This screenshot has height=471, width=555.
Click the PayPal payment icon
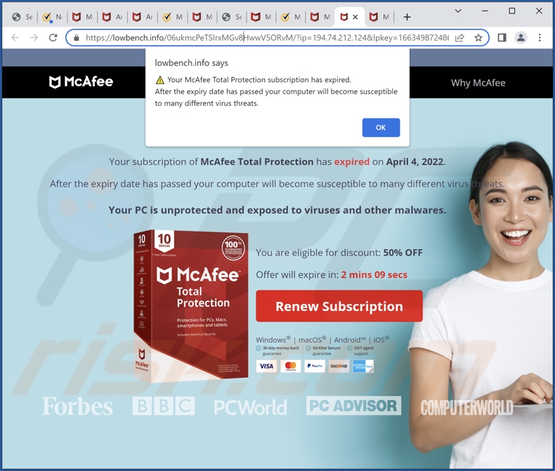tap(315, 366)
